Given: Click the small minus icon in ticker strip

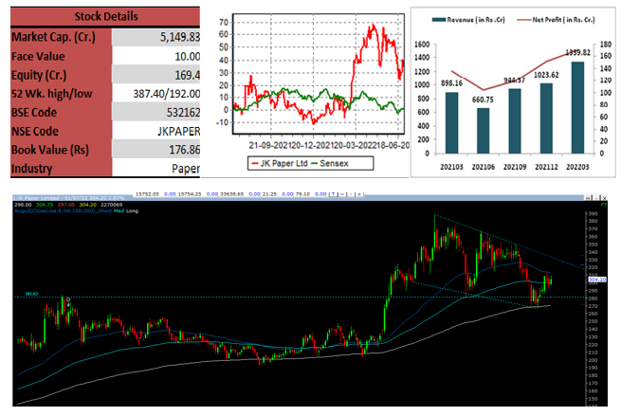Looking at the screenshot, I should (x=351, y=194).
